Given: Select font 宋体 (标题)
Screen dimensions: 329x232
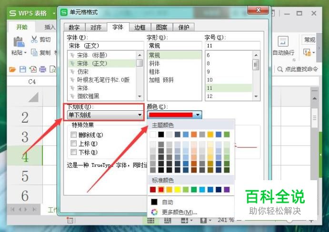Looking at the screenshot, I should pyautogui.click(x=102, y=55).
